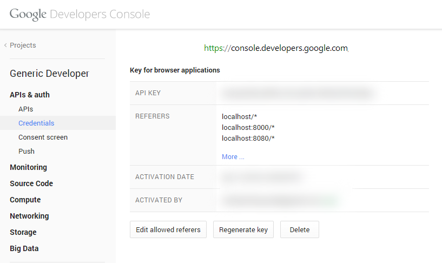Open the Monitoring section
Viewport: 442px width, 263px height.
pos(29,167)
